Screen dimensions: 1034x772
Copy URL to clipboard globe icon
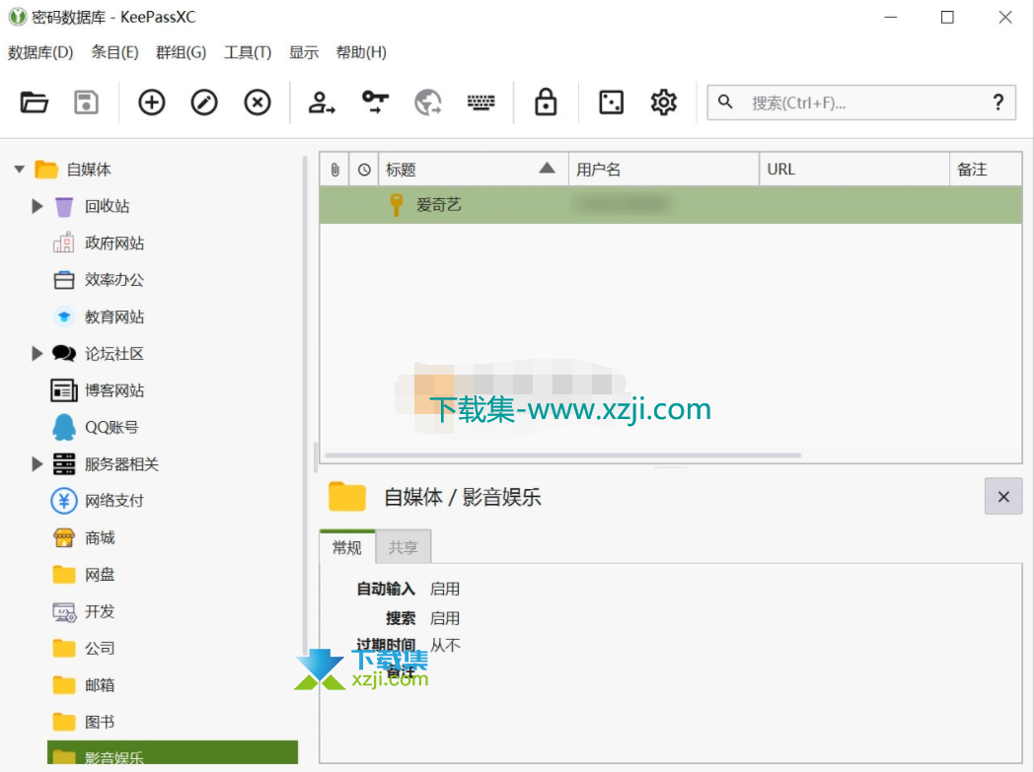[x=428, y=103]
